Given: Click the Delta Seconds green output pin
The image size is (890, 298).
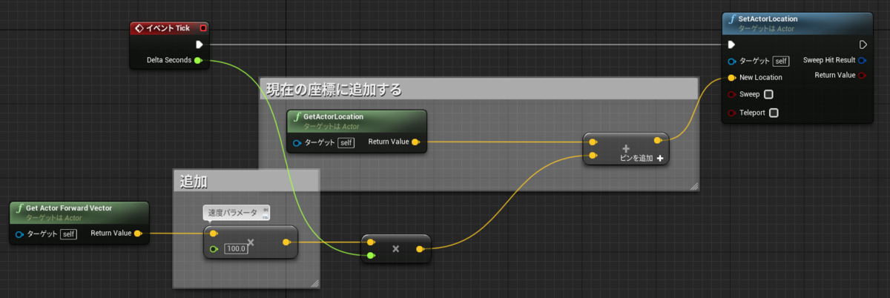Looking at the screenshot, I should (x=198, y=61).
